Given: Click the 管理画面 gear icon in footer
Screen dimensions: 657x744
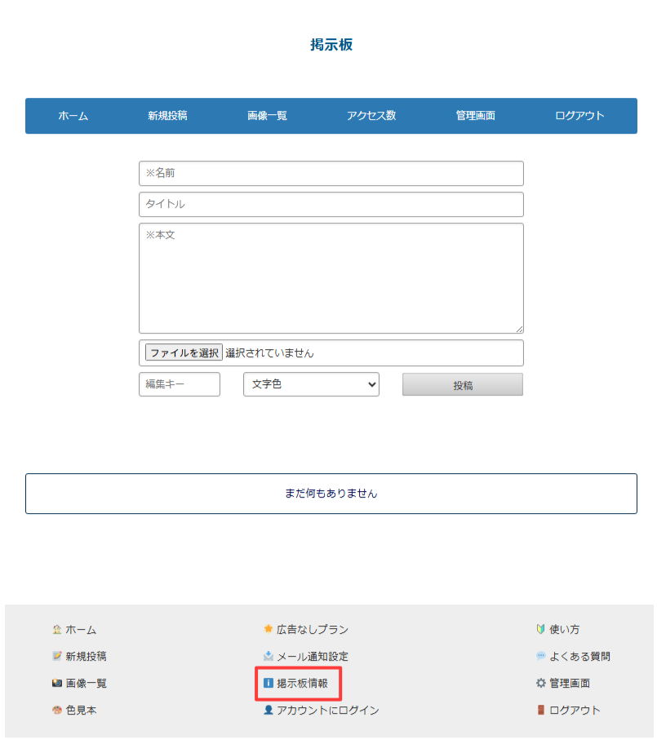Looking at the screenshot, I should (x=539, y=683).
